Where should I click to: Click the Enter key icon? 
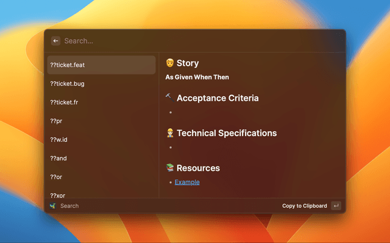click(336, 206)
